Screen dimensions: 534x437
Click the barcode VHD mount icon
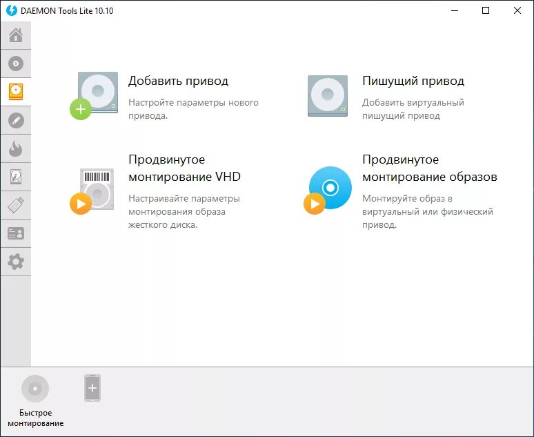coord(92,191)
